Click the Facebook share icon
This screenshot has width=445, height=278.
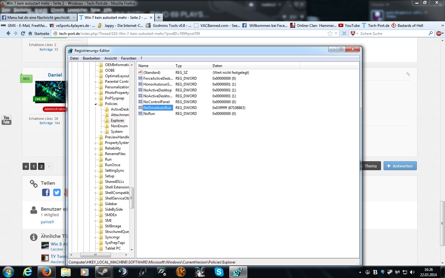point(46,192)
